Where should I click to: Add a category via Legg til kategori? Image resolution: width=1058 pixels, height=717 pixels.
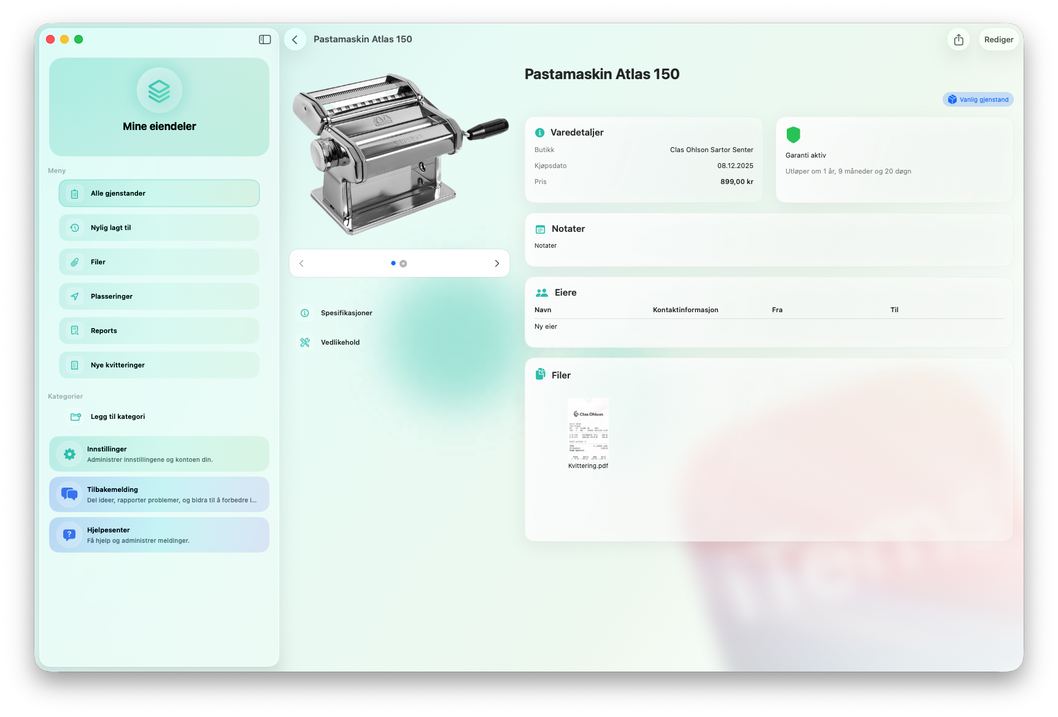tap(117, 416)
